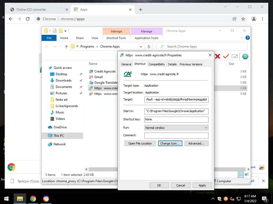Click the Comment input field
This screenshot has height=204, width=273.
click(176, 135)
